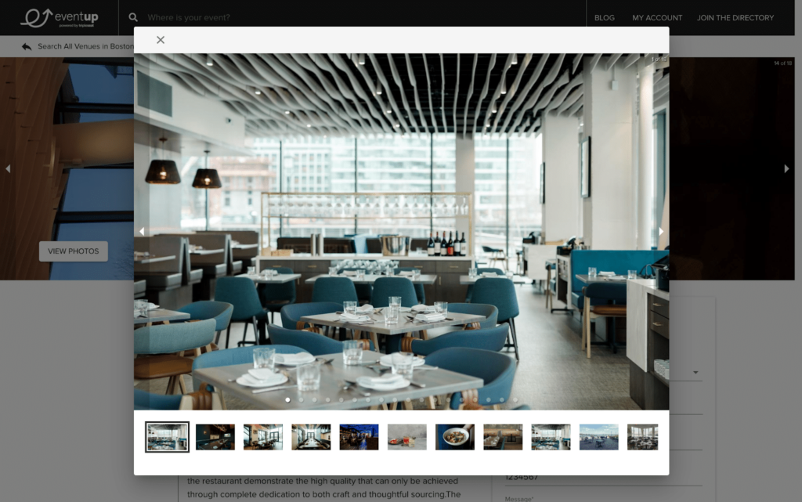Click the VIEW PHOTOS button behind the popup

coord(73,251)
